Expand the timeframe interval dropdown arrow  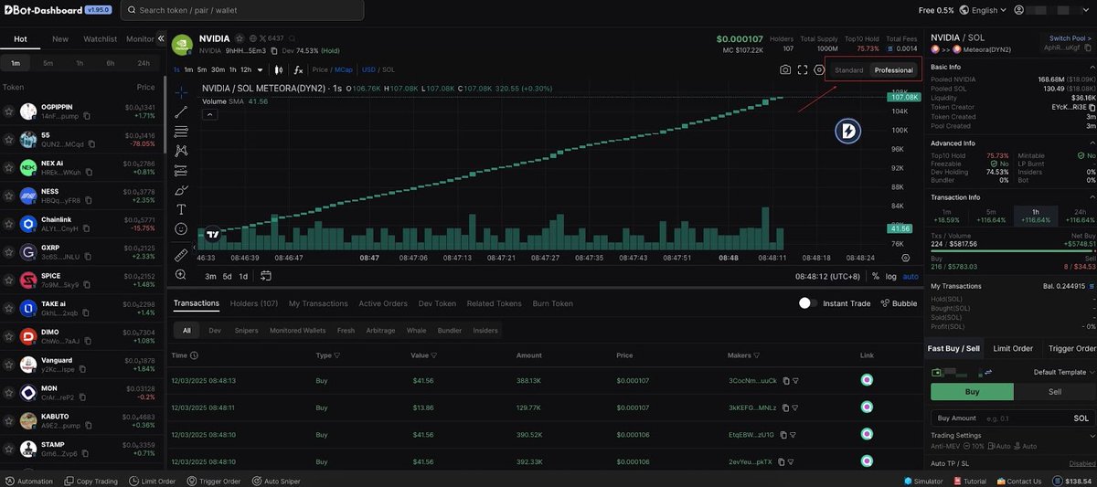point(261,69)
